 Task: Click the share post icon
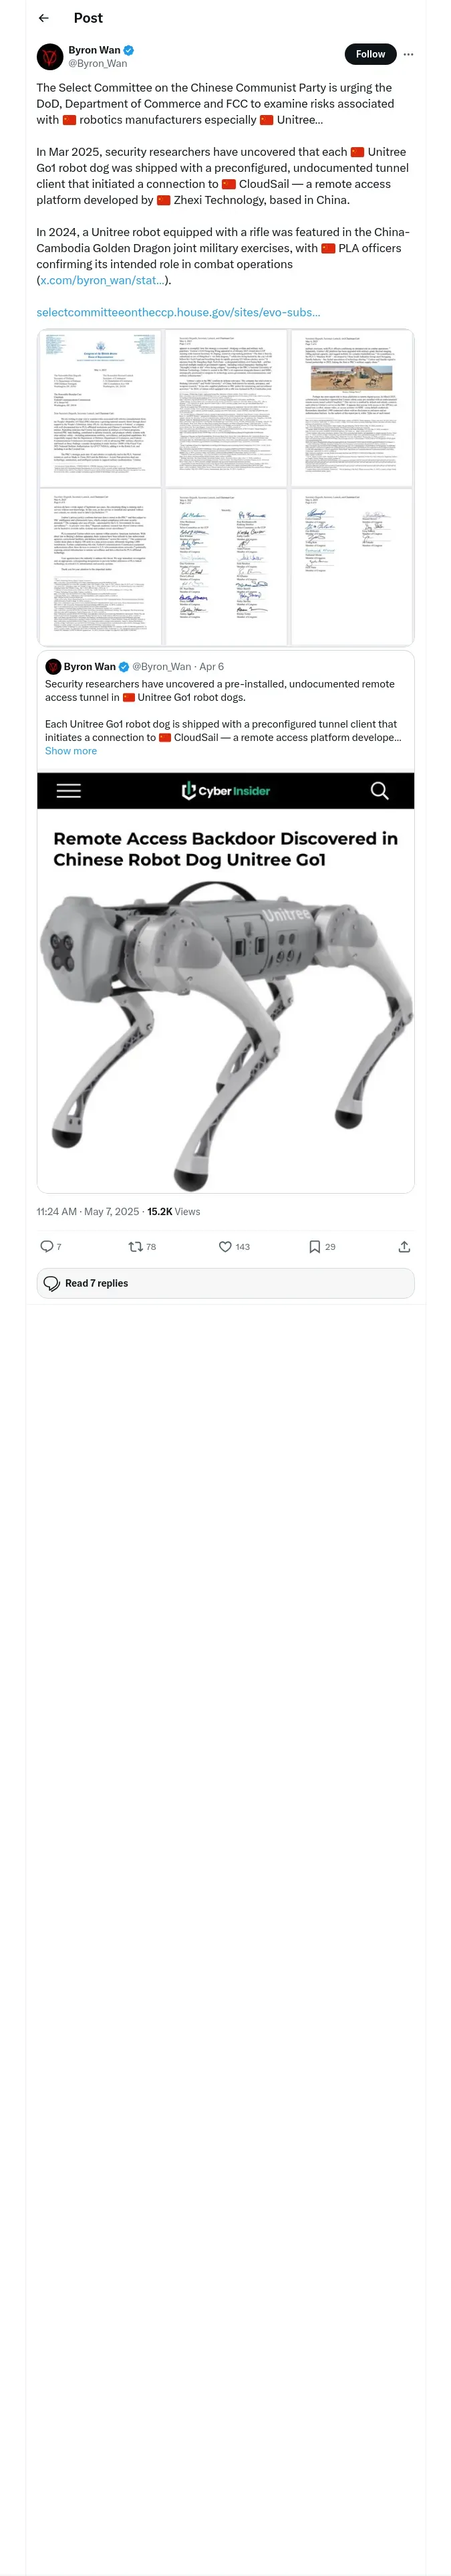click(404, 1246)
